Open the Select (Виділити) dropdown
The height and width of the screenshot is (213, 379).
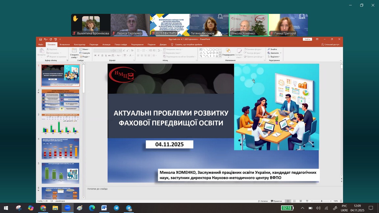[x=274, y=57]
